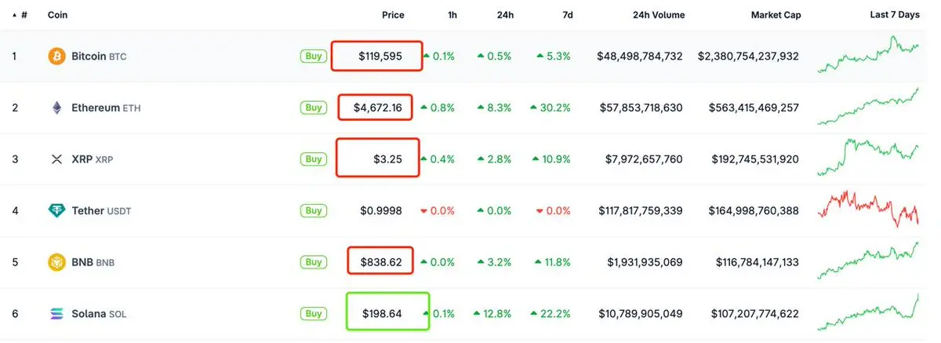Click the Bitcoin coin icon
This screenshot has width=941, height=343.
coord(56,57)
